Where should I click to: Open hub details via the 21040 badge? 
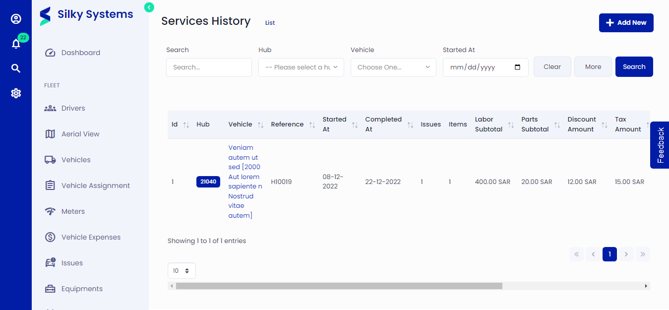click(208, 182)
